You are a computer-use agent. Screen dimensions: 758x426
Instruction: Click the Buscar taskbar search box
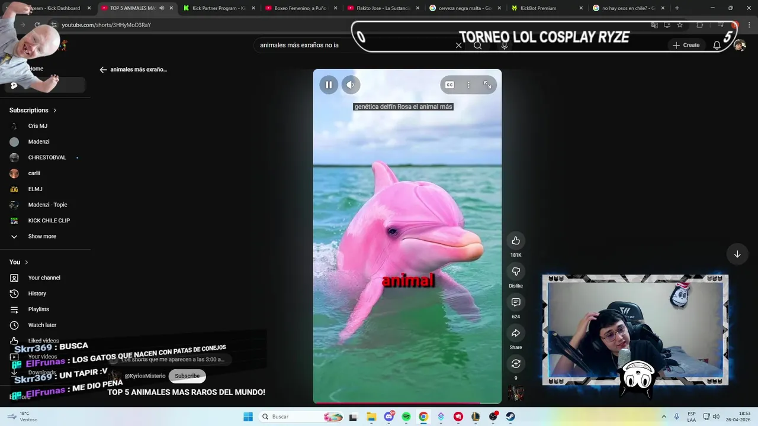[302, 417]
